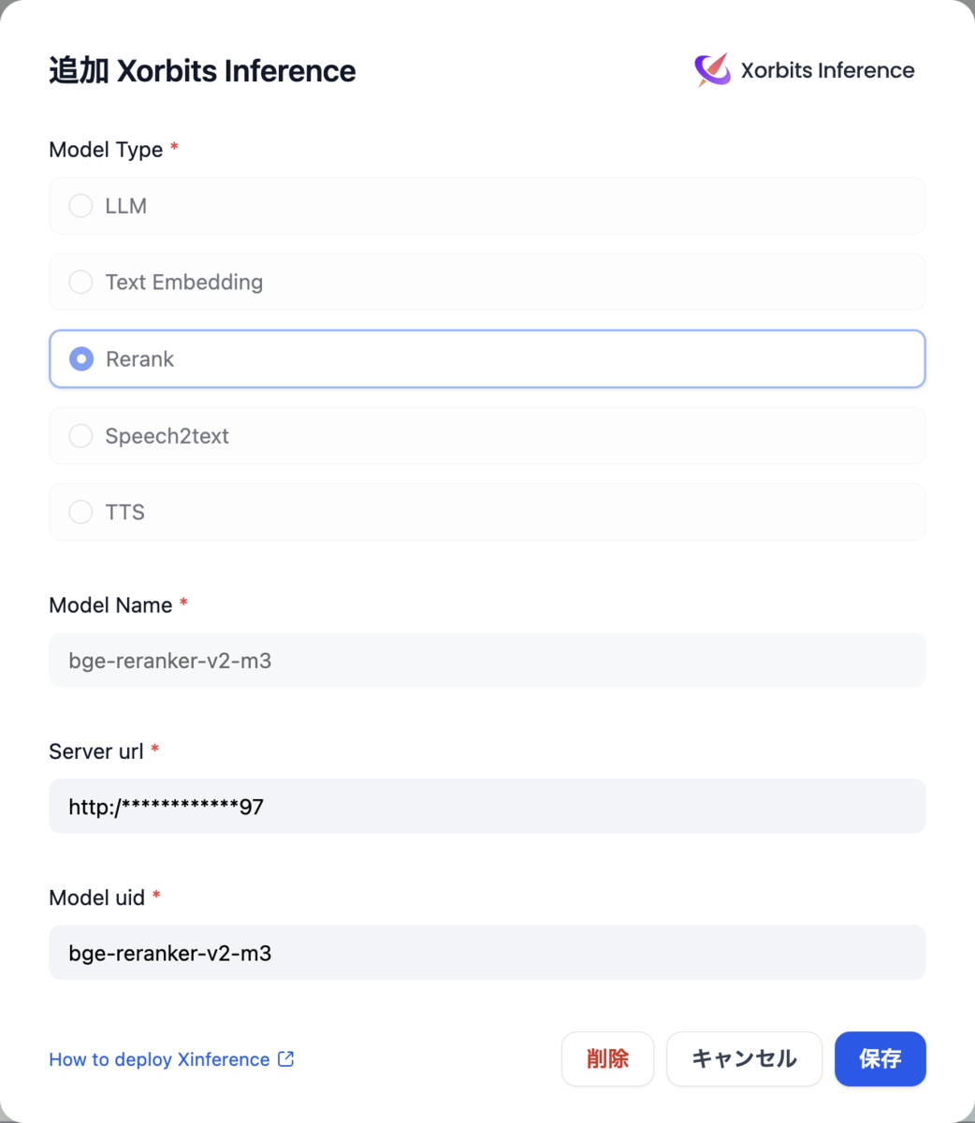Open the How to deploy Xinference link
This screenshot has height=1123, width=975.
[x=159, y=1059]
